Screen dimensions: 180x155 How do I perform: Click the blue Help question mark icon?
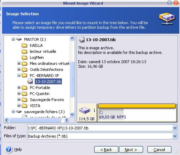pyautogui.click(x=9, y=149)
